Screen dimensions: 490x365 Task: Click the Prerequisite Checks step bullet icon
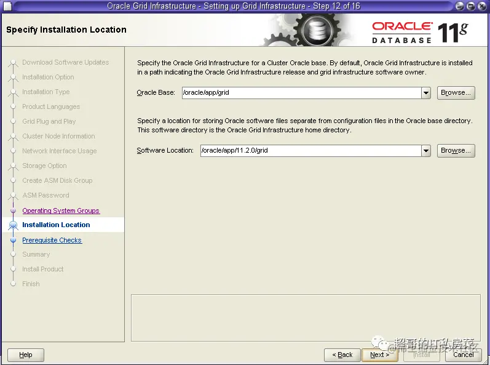click(x=13, y=240)
